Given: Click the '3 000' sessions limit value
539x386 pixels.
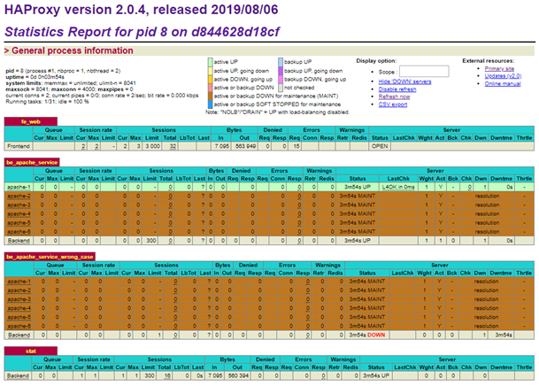Looking at the screenshot, I should pyautogui.click(x=152, y=146).
